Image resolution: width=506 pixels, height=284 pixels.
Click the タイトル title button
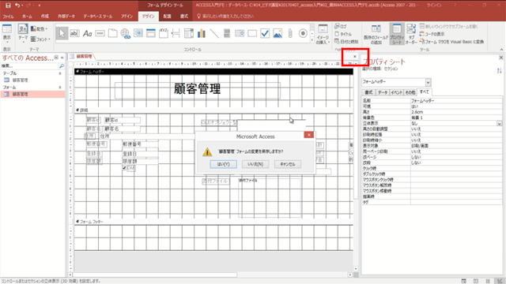tap(343, 34)
